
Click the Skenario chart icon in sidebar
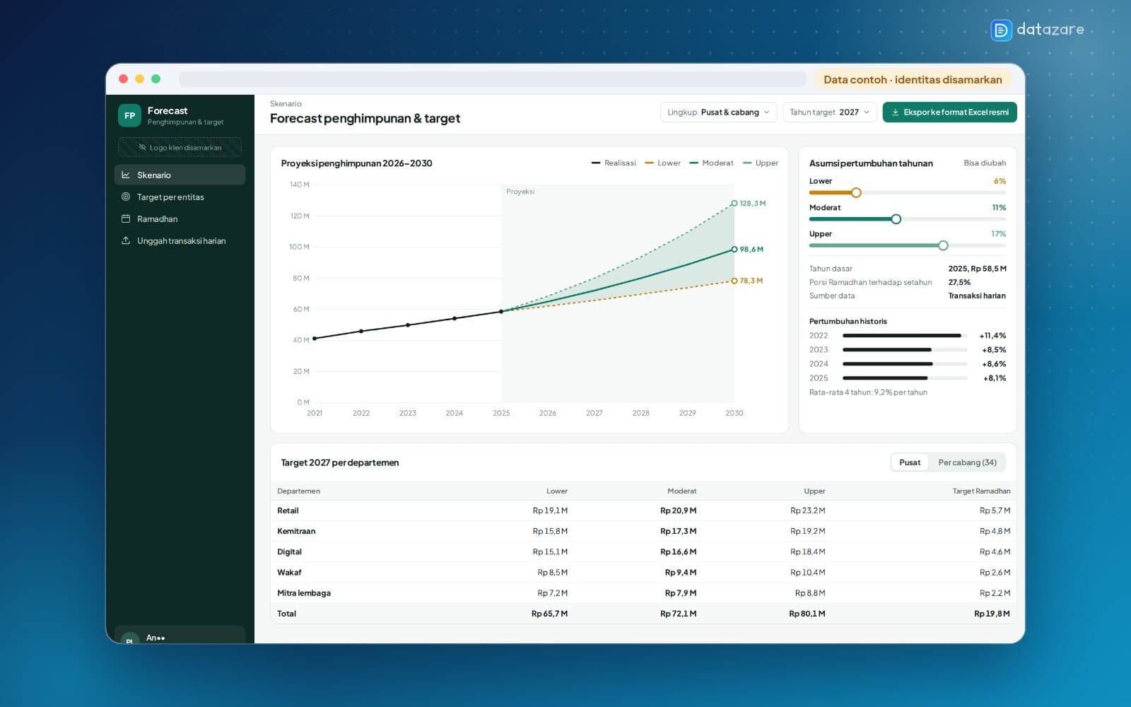click(126, 175)
